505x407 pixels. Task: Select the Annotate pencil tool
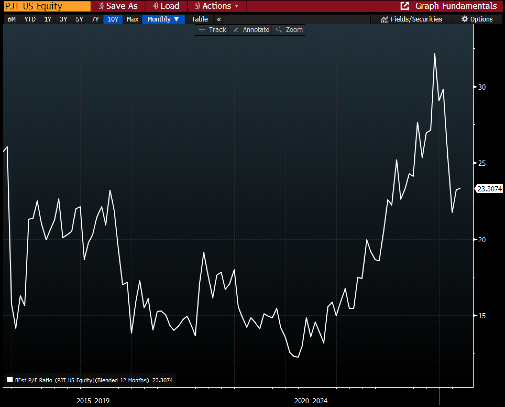(236, 30)
